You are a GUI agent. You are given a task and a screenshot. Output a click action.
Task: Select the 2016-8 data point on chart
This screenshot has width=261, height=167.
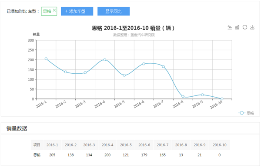tap(183, 96)
